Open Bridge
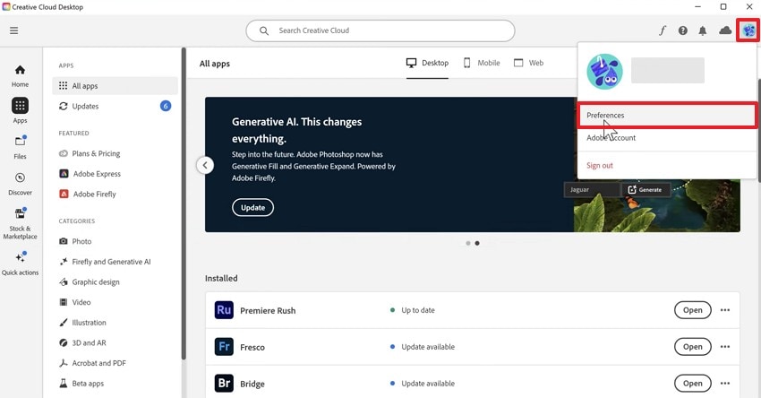761x398 pixels. 693,384
